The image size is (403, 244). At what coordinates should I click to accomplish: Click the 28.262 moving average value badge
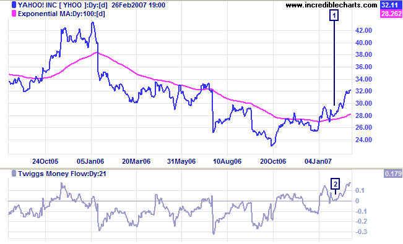391,14
